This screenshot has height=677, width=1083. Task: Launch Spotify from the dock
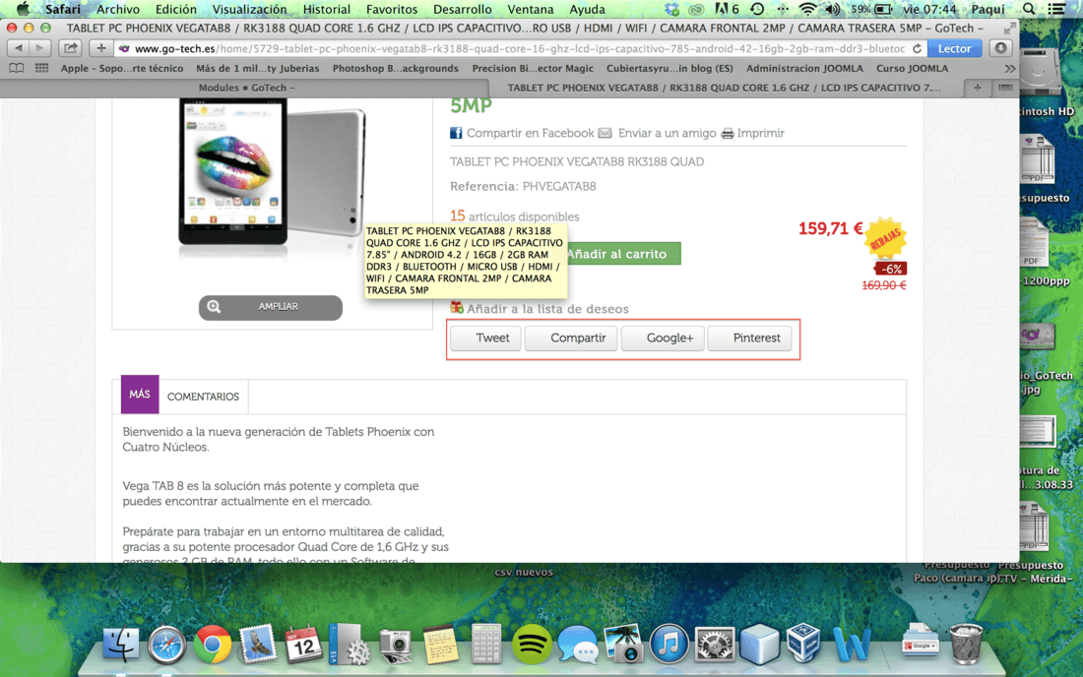tap(531, 646)
